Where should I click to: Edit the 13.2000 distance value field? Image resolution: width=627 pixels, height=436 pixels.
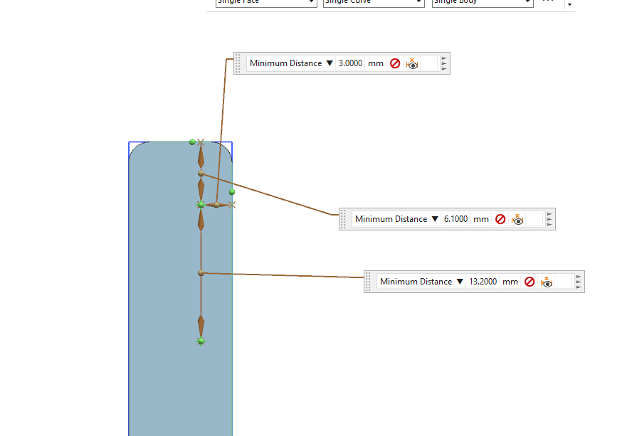pyautogui.click(x=483, y=282)
